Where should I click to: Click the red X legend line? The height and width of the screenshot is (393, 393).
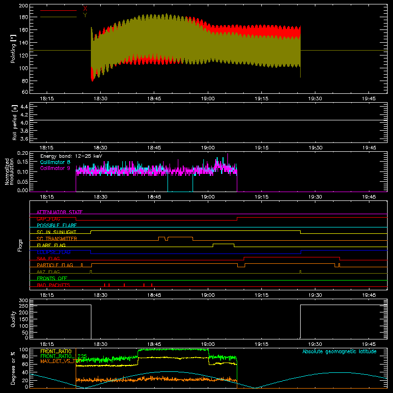58,10
